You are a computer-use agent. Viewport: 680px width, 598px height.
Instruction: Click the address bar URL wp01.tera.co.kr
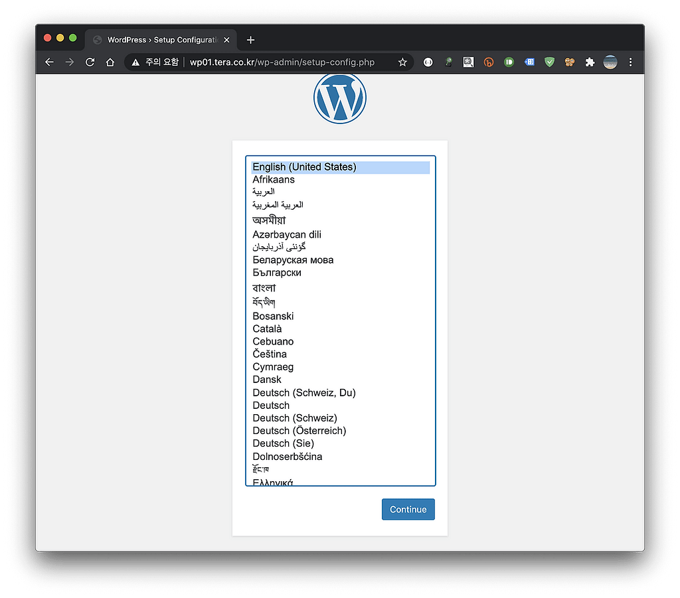click(282, 62)
